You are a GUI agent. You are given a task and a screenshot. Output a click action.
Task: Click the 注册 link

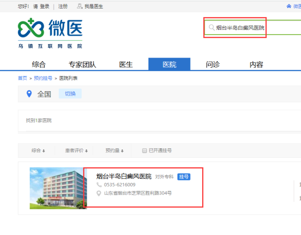tap(63, 7)
